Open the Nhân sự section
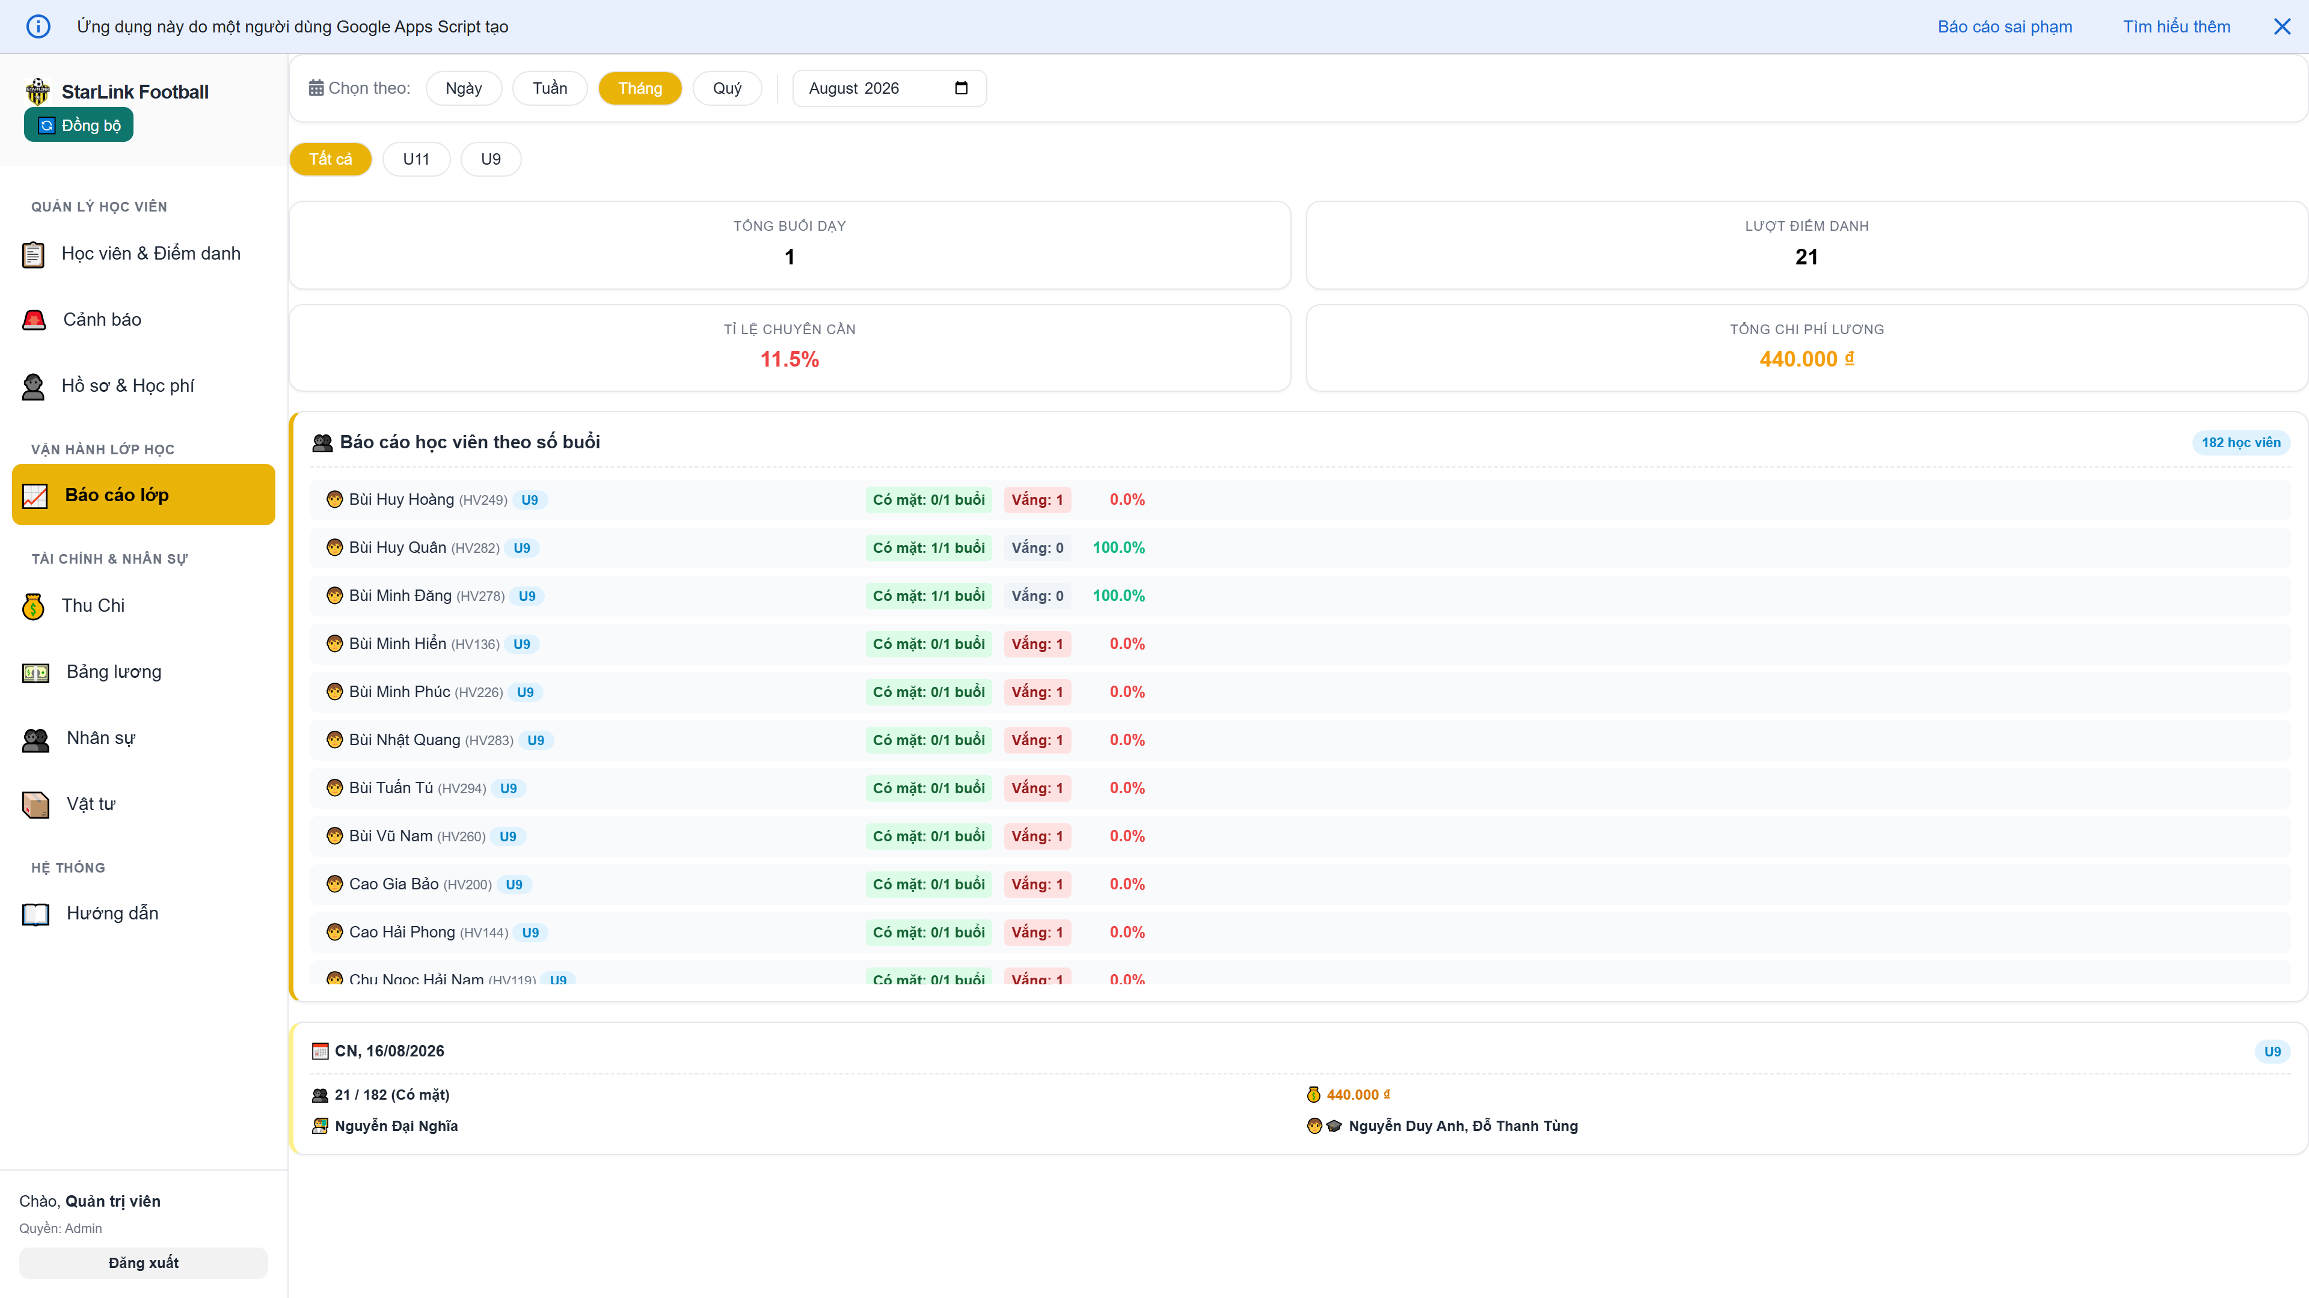The height and width of the screenshot is (1298, 2309). point(144,739)
